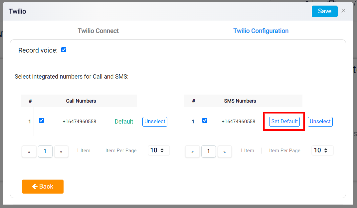Click the '1 Item' count under Call Numbers

pos(83,151)
